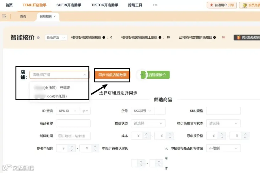Click 购买新版核价 button
This screenshot has width=260, height=173.
click(247, 37)
